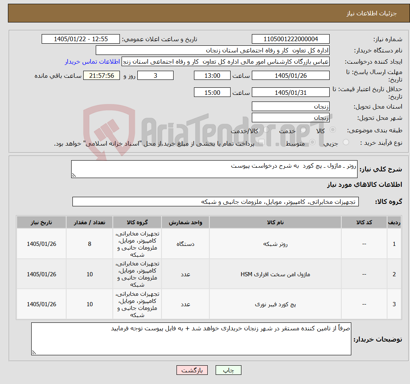The height and width of the screenshot is (384, 410).
Task: Click the buyer notes textarea
Action: coord(191,339)
